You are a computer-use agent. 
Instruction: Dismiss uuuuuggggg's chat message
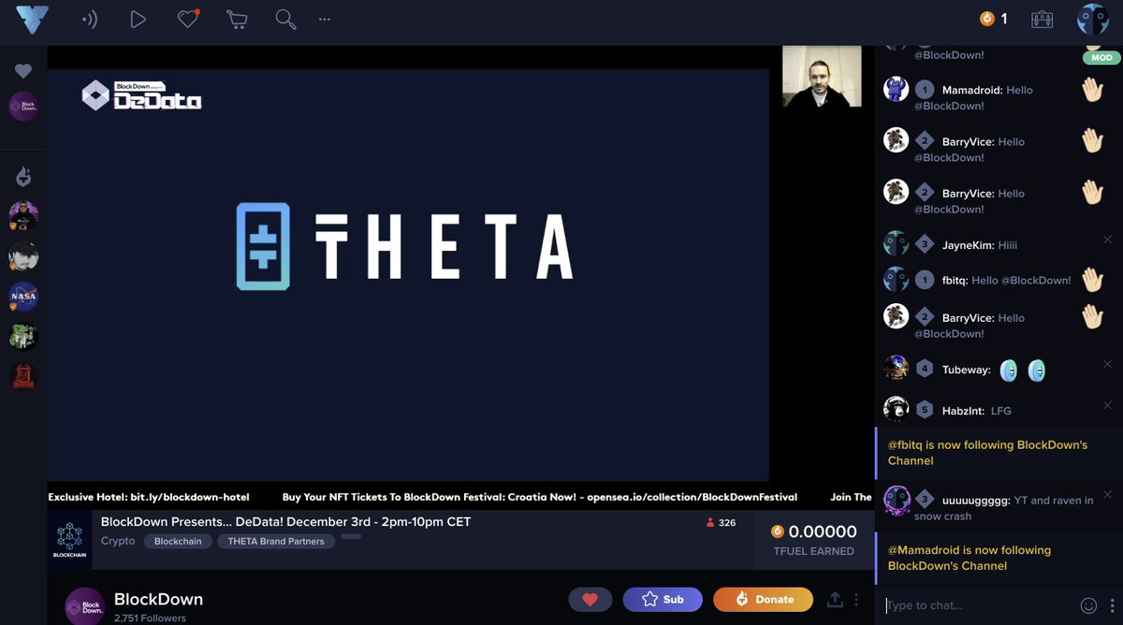(x=1108, y=494)
